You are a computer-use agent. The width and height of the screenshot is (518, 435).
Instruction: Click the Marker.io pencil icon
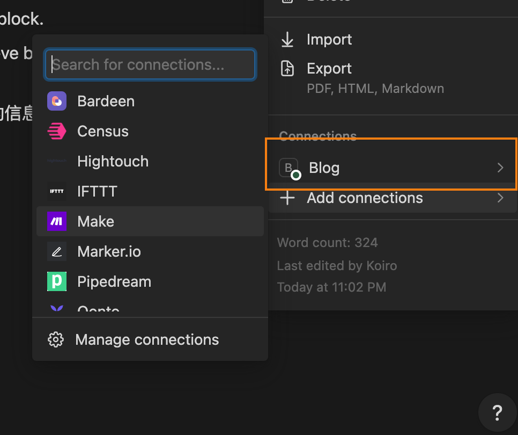[x=57, y=251]
